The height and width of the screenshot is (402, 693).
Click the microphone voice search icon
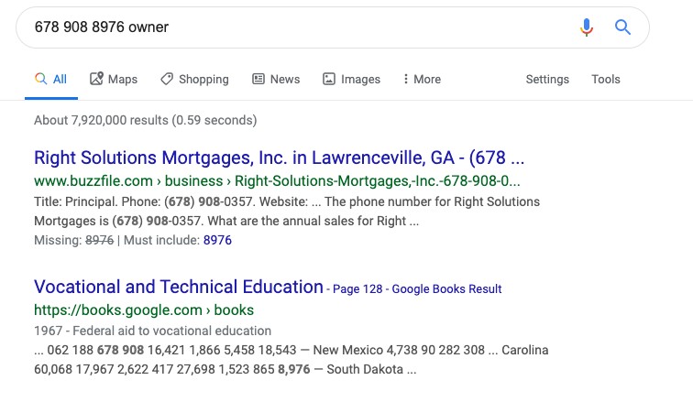click(586, 27)
